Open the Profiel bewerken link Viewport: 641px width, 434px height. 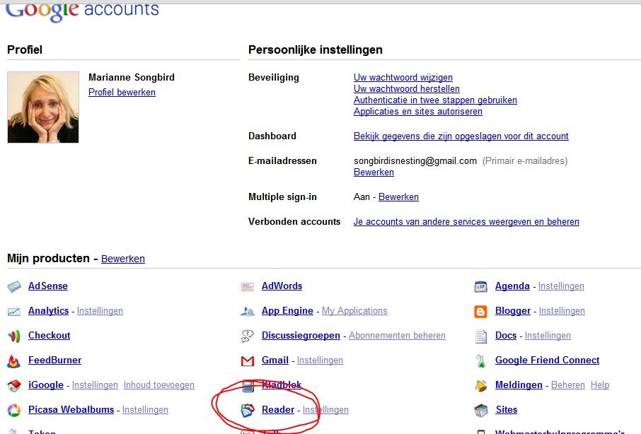click(x=122, y=93)
